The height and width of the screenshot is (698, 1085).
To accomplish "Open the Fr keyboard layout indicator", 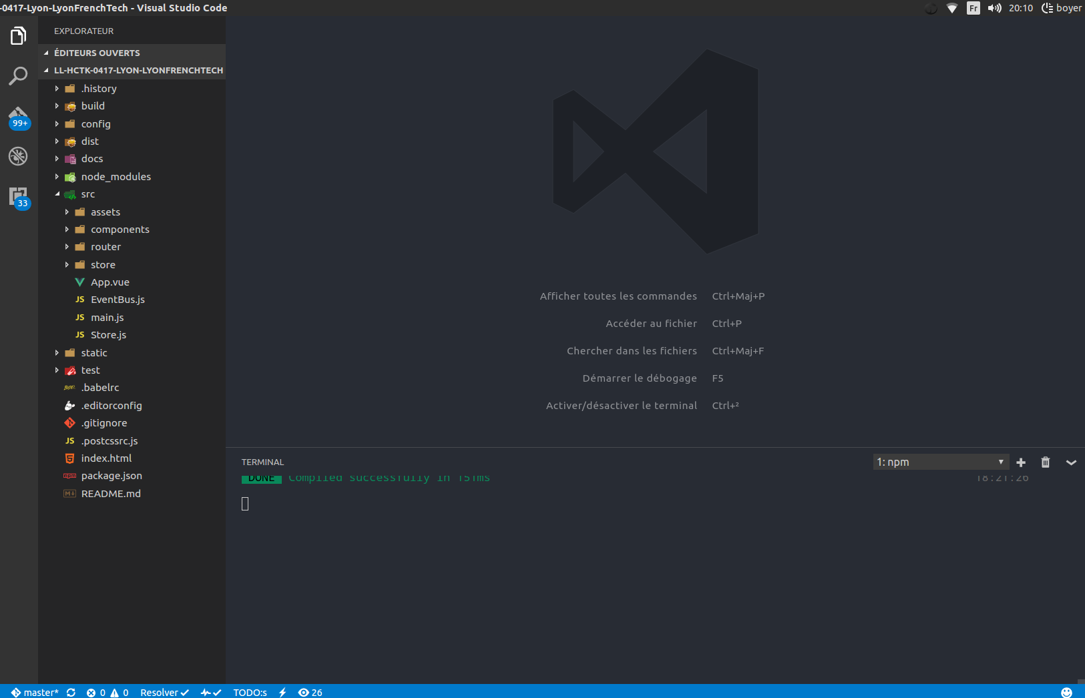I will tap(973, 8).
